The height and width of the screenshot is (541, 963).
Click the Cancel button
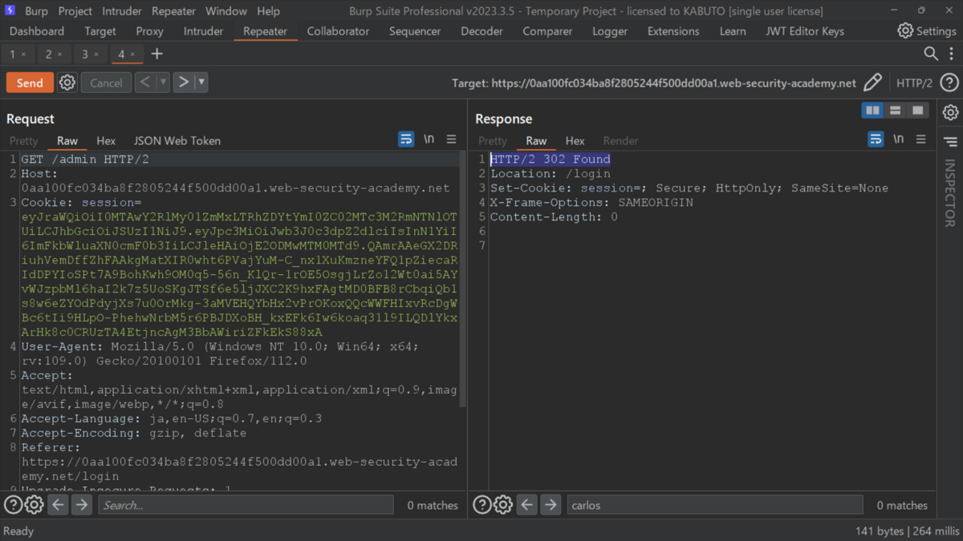coord(106,83)
